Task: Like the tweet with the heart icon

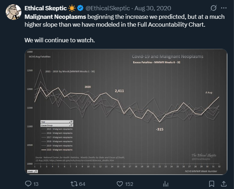Action: coord(120,183)
